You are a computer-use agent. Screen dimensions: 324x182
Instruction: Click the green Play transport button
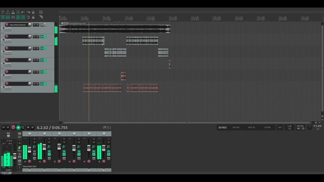18,127
